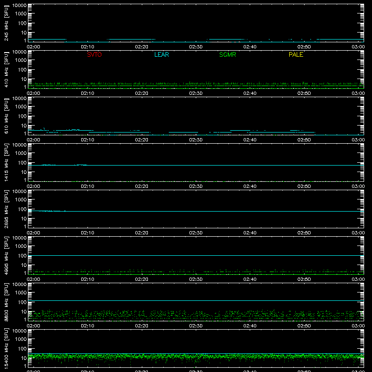Select the 610 MHz [SFU] axis title
This screenshot has width=372, height=372.
(6, 116)
